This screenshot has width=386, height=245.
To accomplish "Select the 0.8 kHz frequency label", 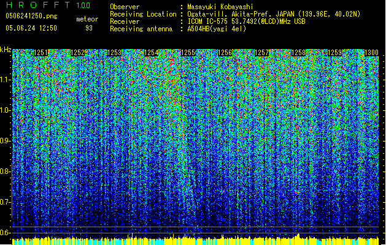I will (6, 171).
